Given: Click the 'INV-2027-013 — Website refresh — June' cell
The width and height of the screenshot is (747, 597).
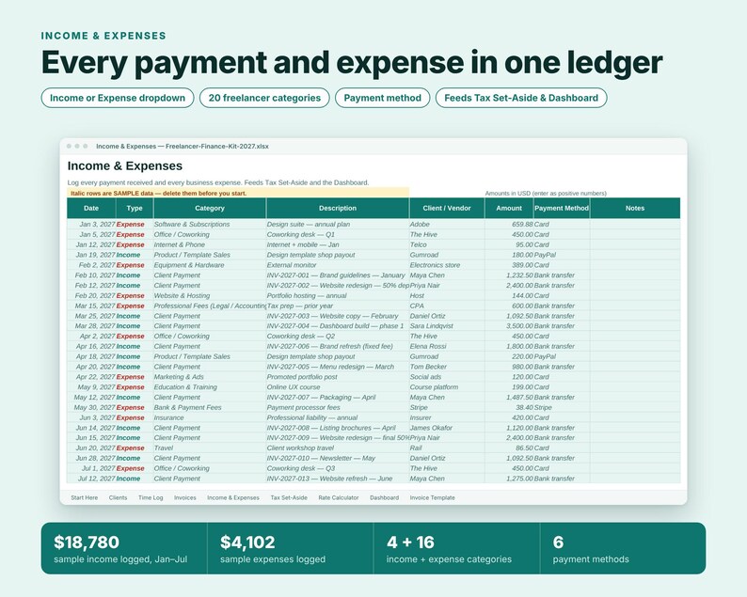Looking at the screenshot, I should 338,479.
